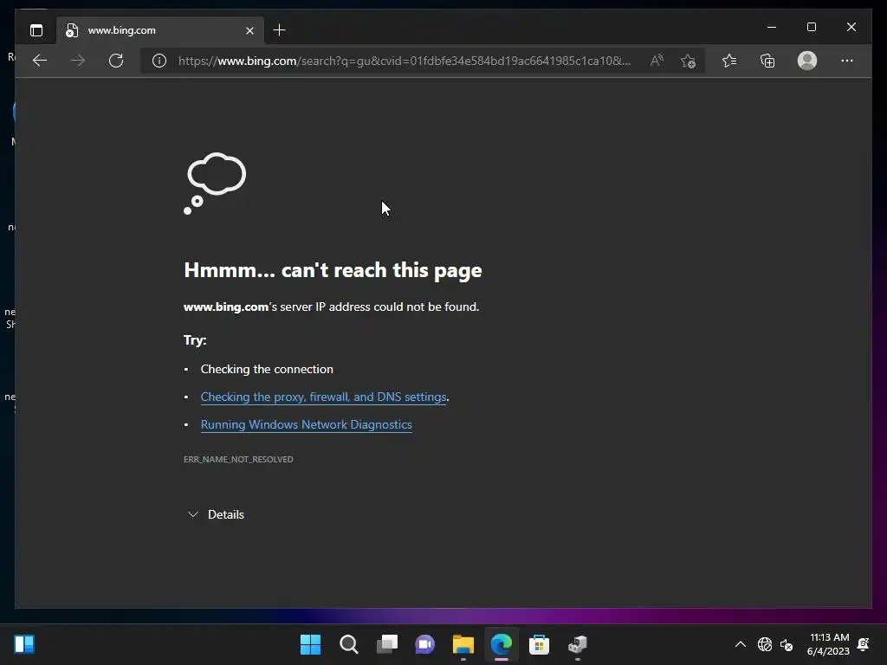Run Windows Network Diagnostics link
This screenshot has width=887, height=665.
tap(306, 424)
